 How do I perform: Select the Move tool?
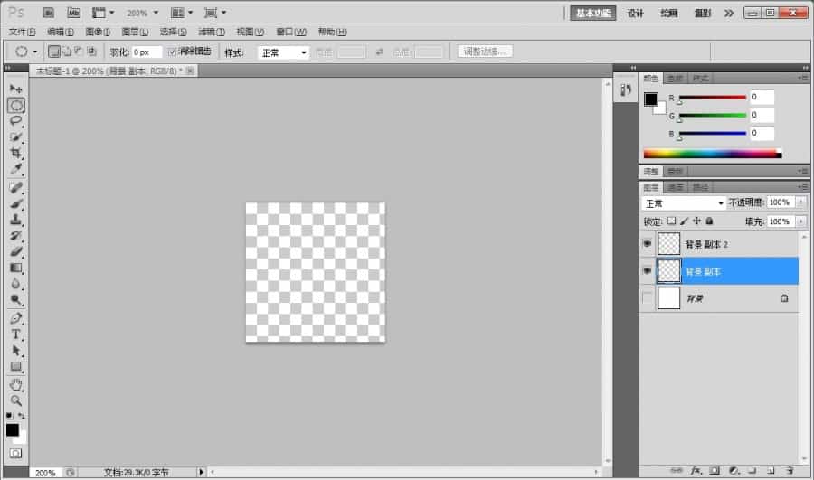[x=16, y=89]
